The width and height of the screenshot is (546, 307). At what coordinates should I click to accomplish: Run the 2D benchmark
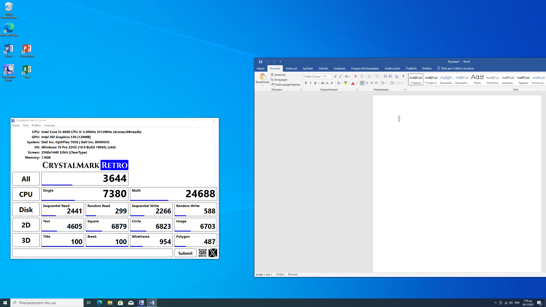coord(26,225)
